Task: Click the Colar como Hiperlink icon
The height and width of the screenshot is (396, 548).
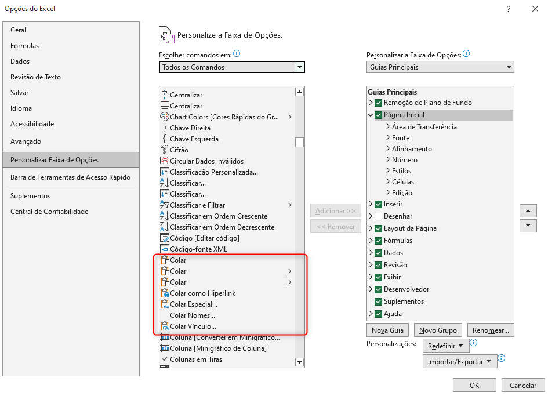Action: (x=165, y=293)
